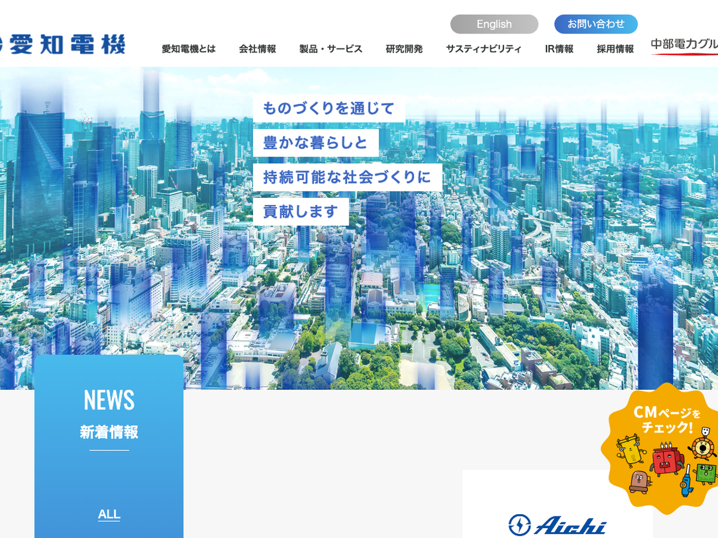Select 研究開発 from the navigation bar
The width and height of the screenshot is (718, 538).
[404, 49]
